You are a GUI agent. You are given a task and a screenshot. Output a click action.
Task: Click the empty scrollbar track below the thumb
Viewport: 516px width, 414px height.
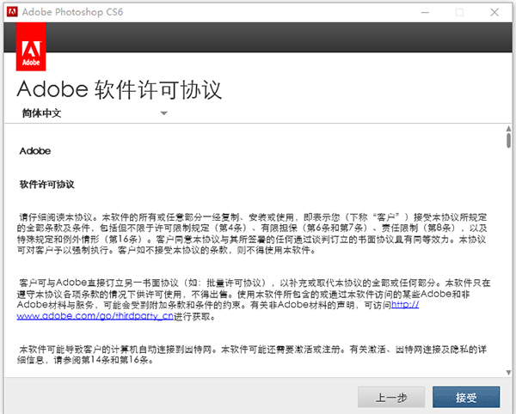pos(508,258)
